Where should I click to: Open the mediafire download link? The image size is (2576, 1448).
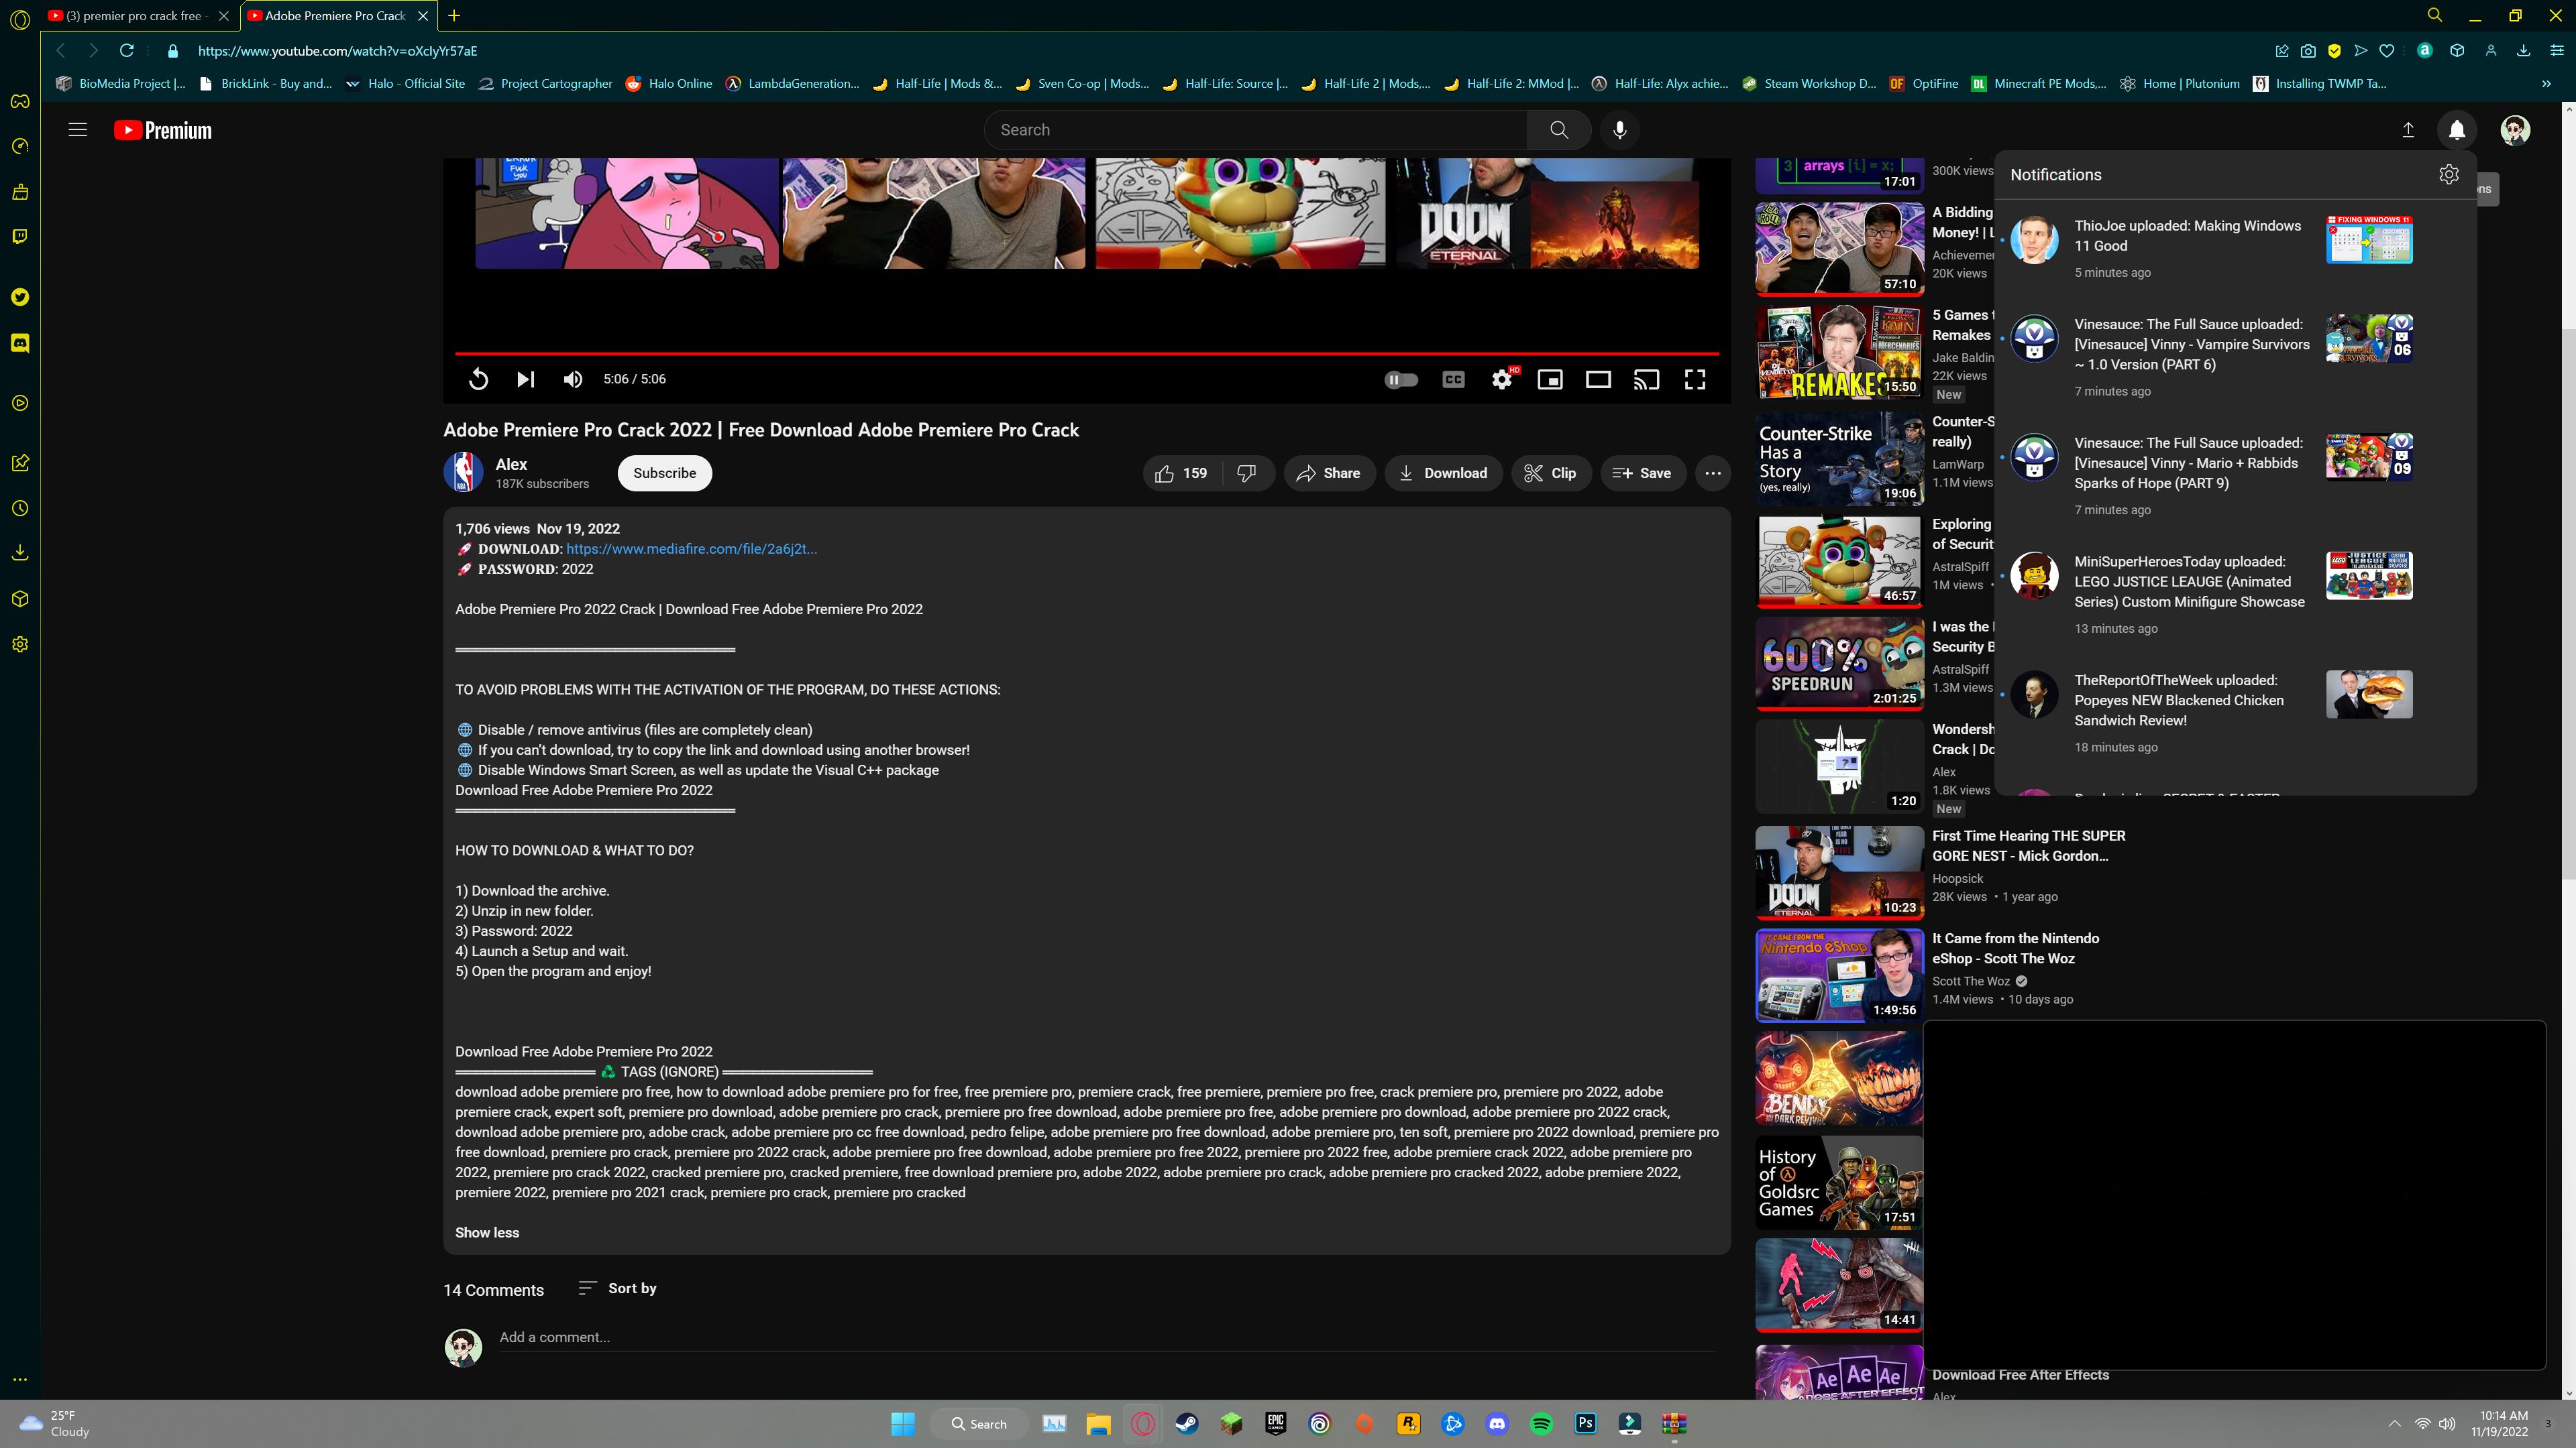[x=691, y=548]
